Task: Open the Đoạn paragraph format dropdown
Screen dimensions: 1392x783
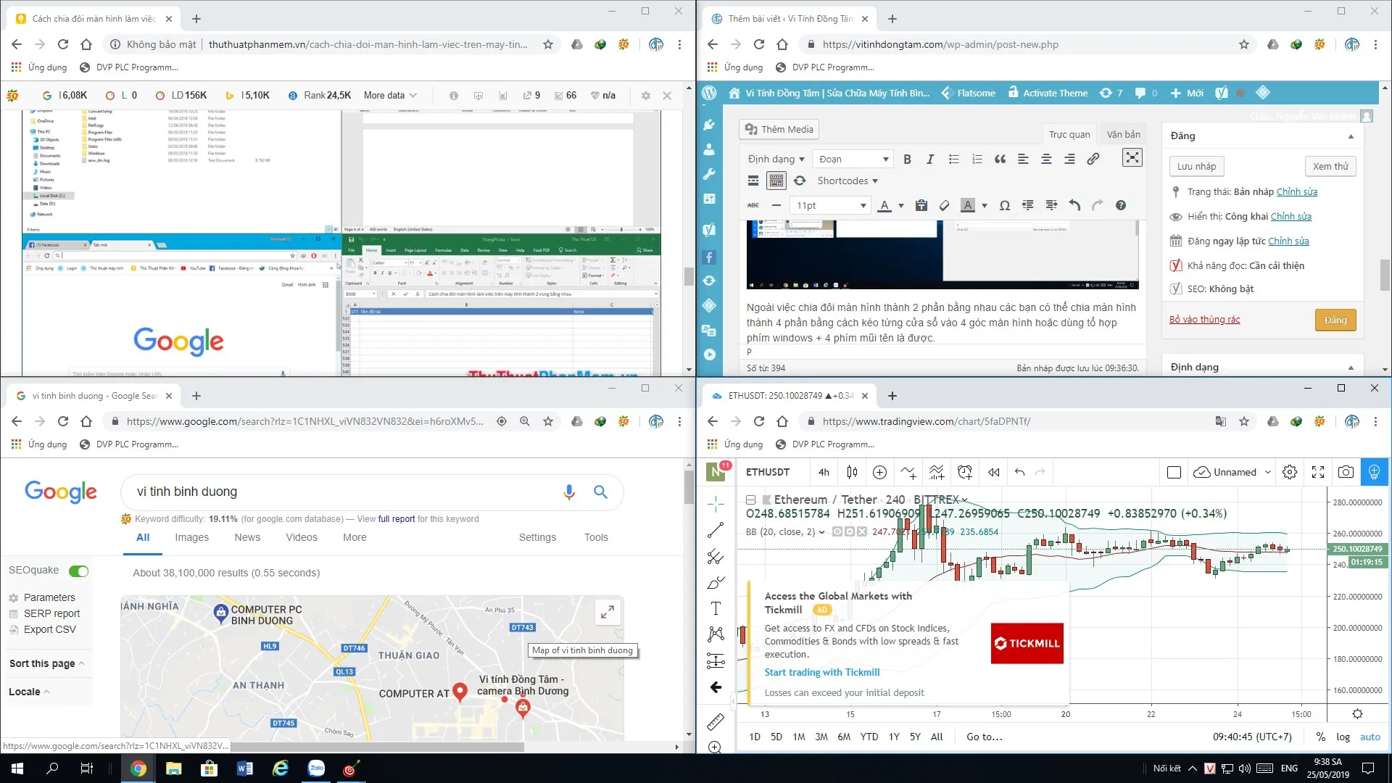Action: [x=853, y=159]
